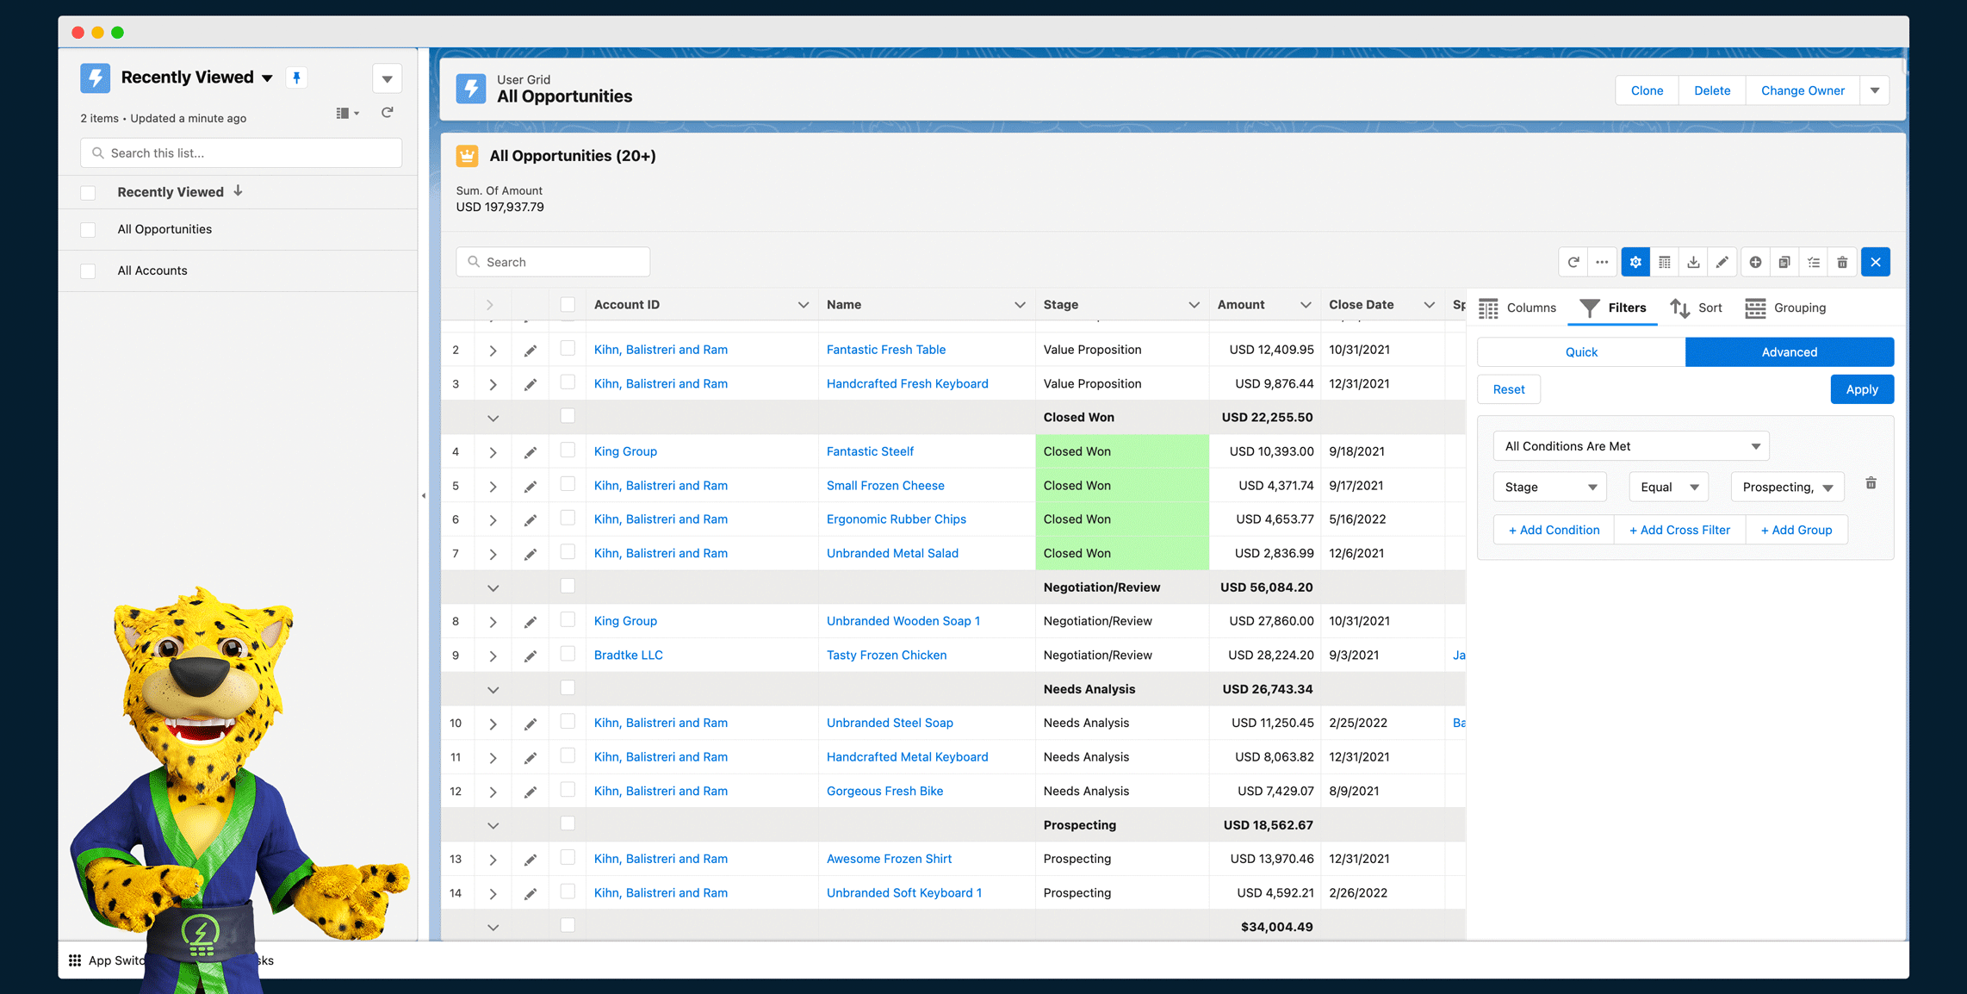Toggle the select-all checkbox in grid header

[568, 304]
